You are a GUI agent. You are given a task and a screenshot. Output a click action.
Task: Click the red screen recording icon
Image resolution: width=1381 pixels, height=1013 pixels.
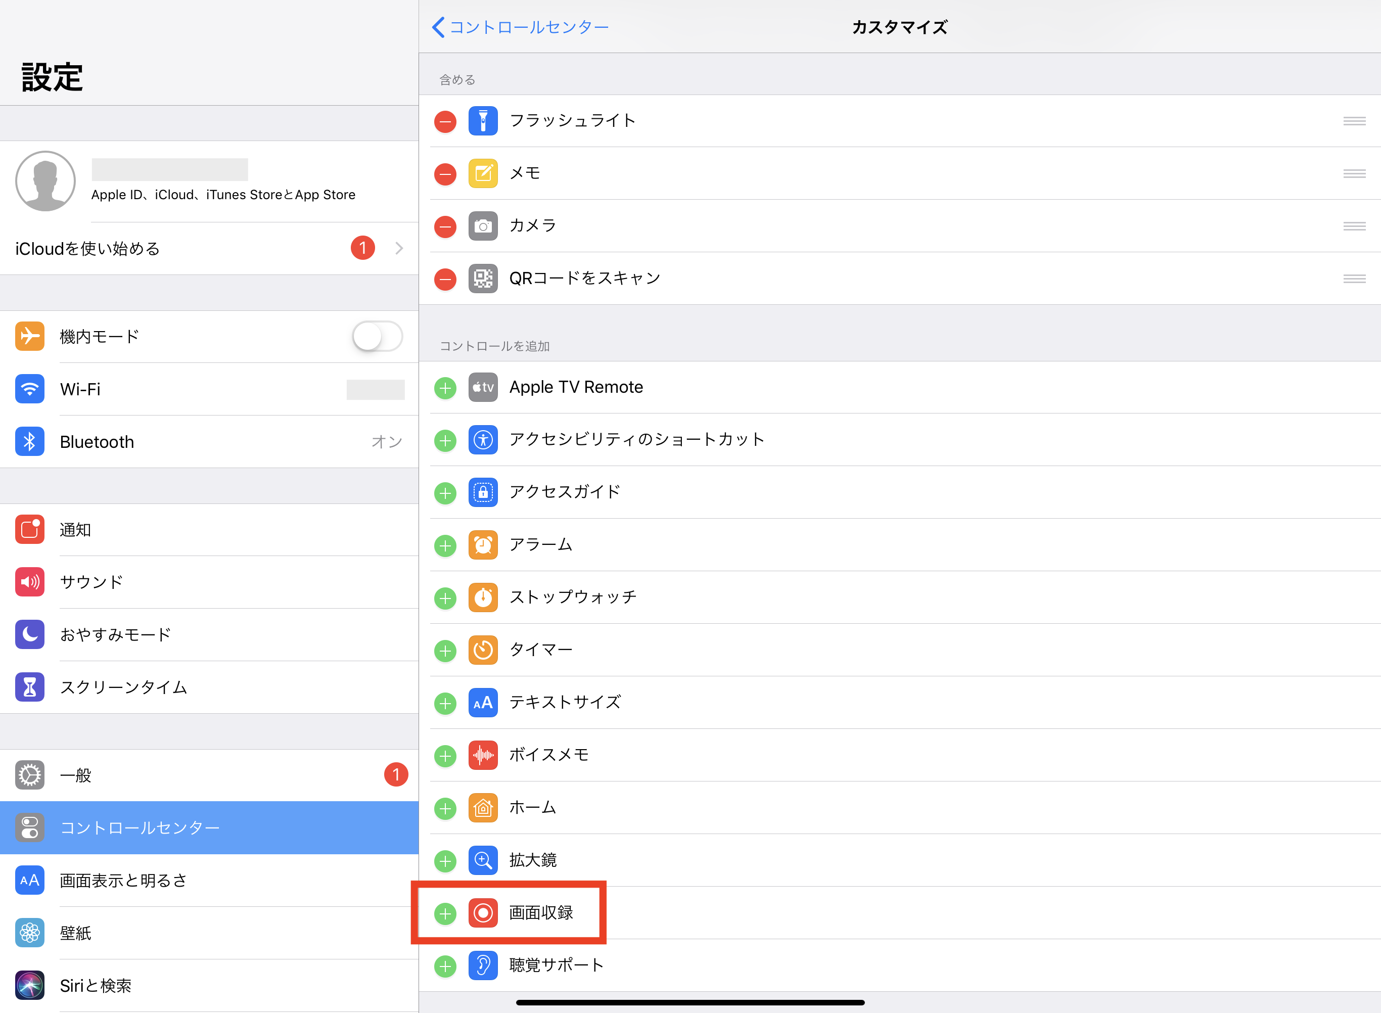click(483, 913)
